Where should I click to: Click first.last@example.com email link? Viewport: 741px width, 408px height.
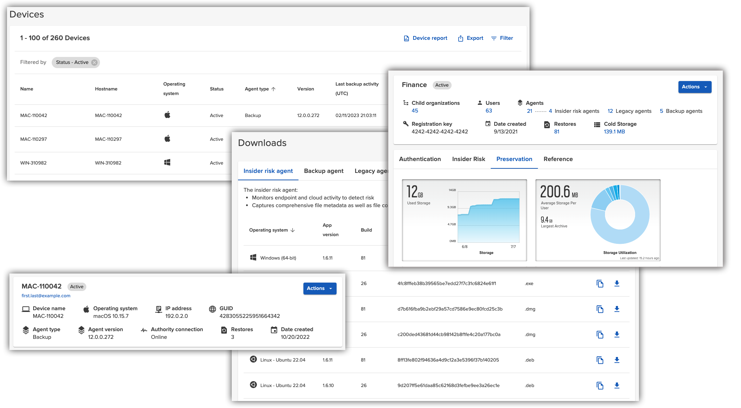click(46, 296)
